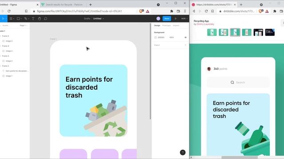Viewport: 284px width, 159px height.
Task: Click the Figma canvas vertical scrollbar
Action: click(x=150, y=72)
